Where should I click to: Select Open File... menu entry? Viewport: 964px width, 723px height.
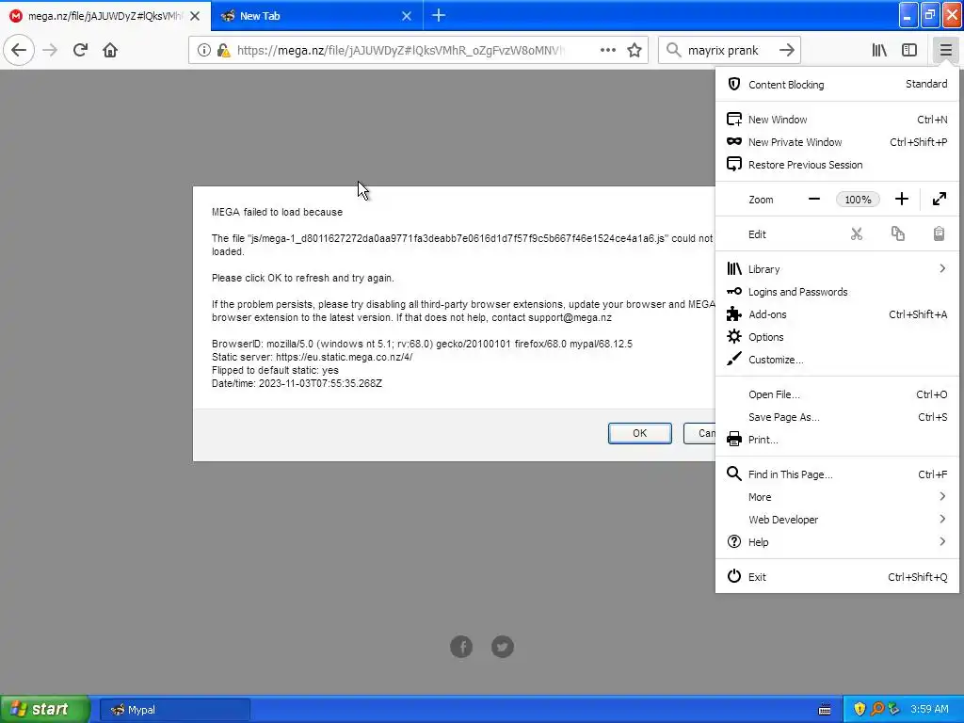(x=837, y=394)
